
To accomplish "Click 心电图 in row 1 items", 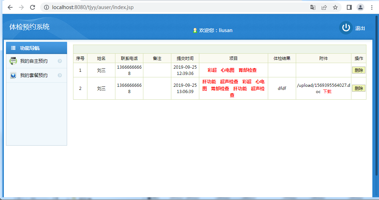I will [x=228, y=70].
